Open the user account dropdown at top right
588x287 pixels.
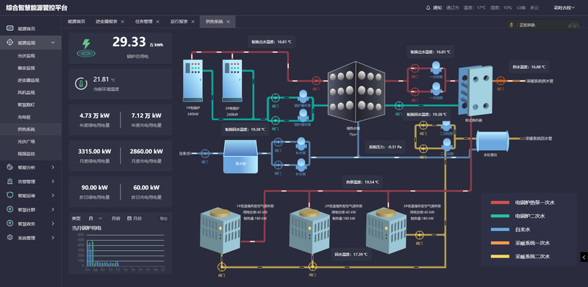(x=564, y=7)
